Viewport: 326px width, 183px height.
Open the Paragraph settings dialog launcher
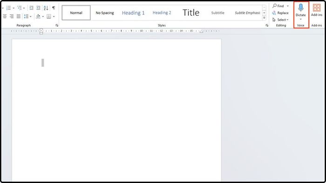coord(57,25)
